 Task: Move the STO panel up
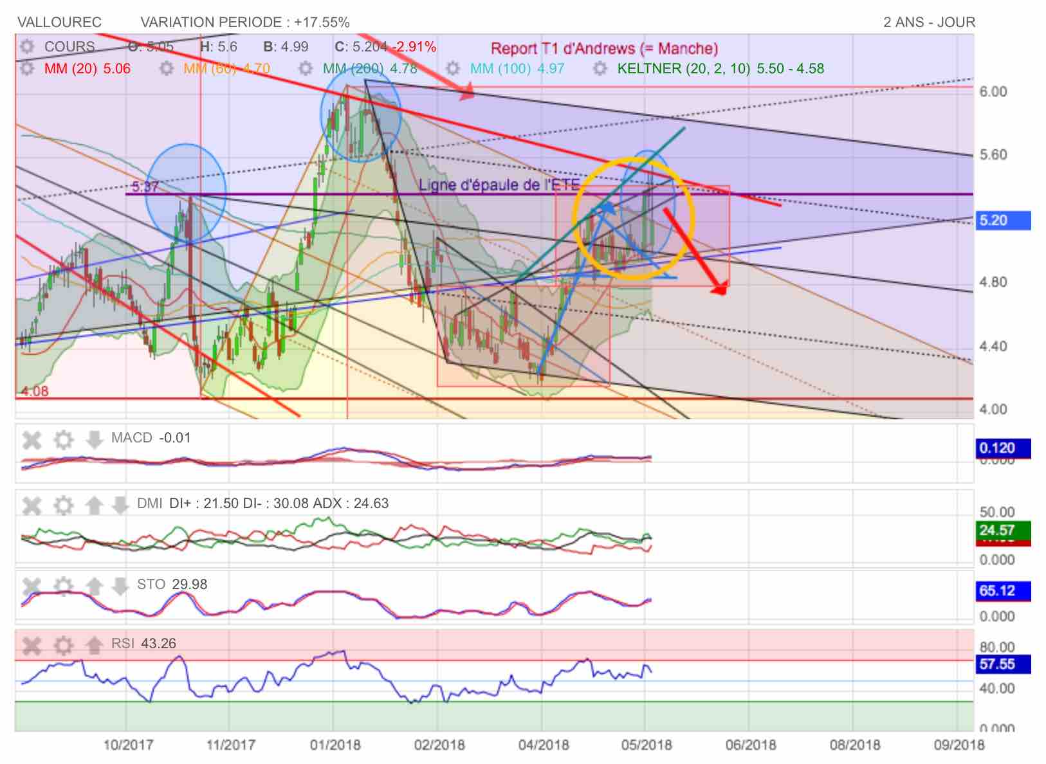94,586
